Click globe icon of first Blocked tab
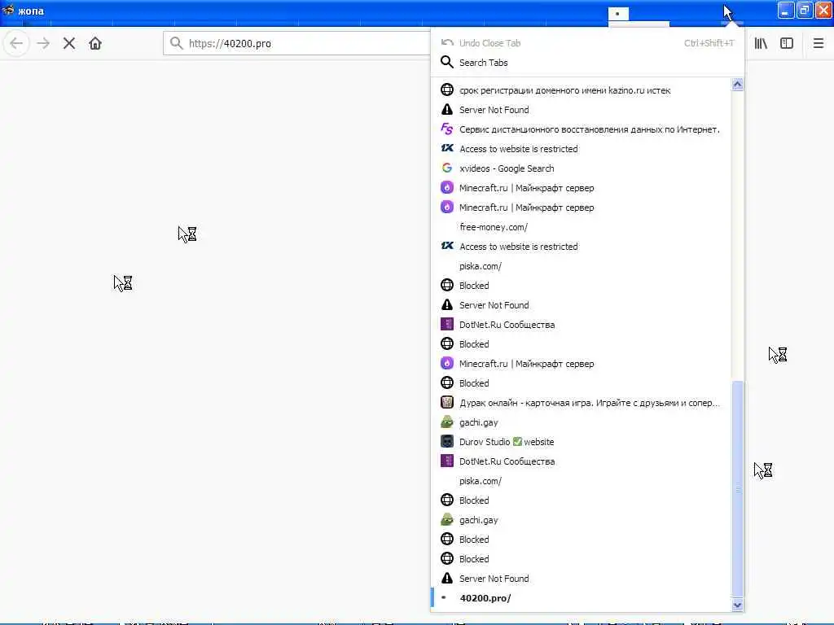Viewport: 834px width, 625px height. tap(447, 286)
